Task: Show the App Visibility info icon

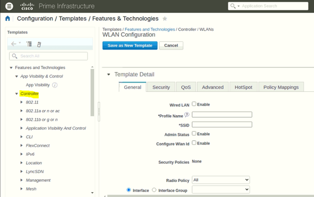Action: tap(55, 85)
